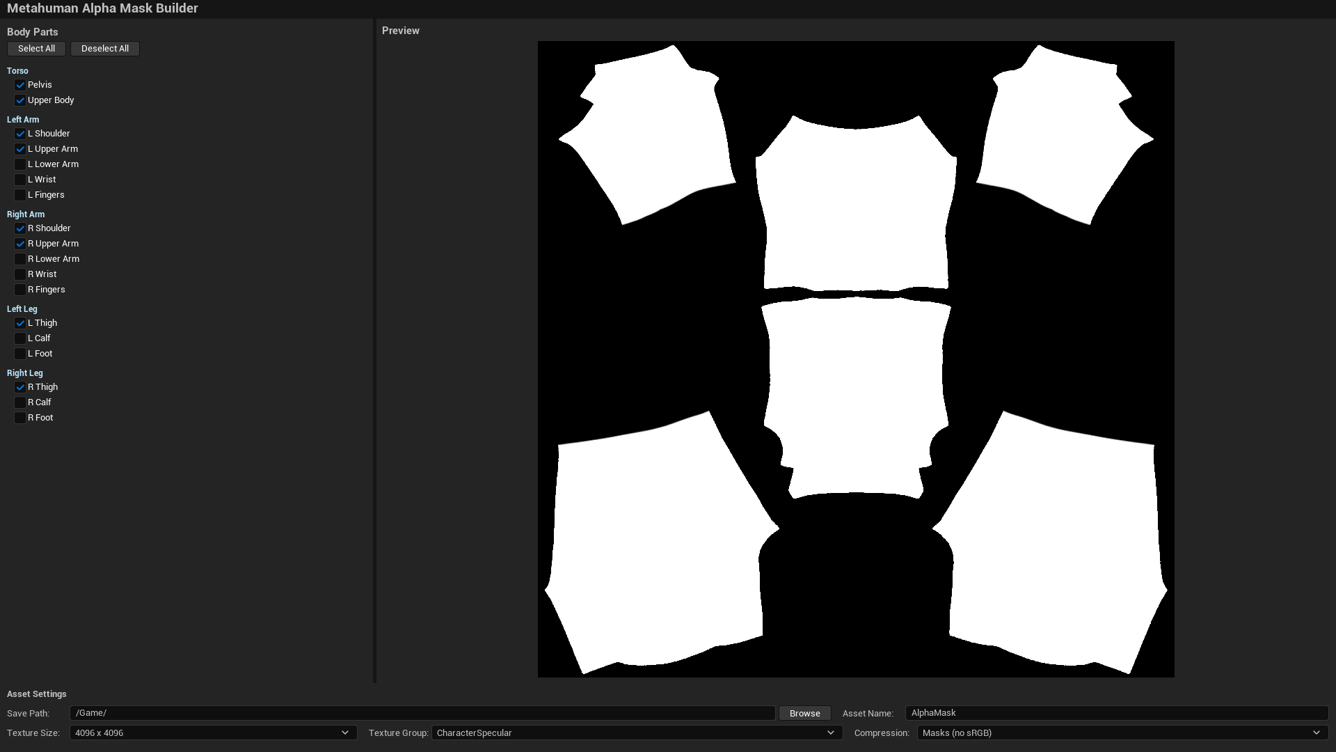The image size is (1336, 752).
Task: Uncheck the L Upper Arm checkbox
Action: click(20, 149)
